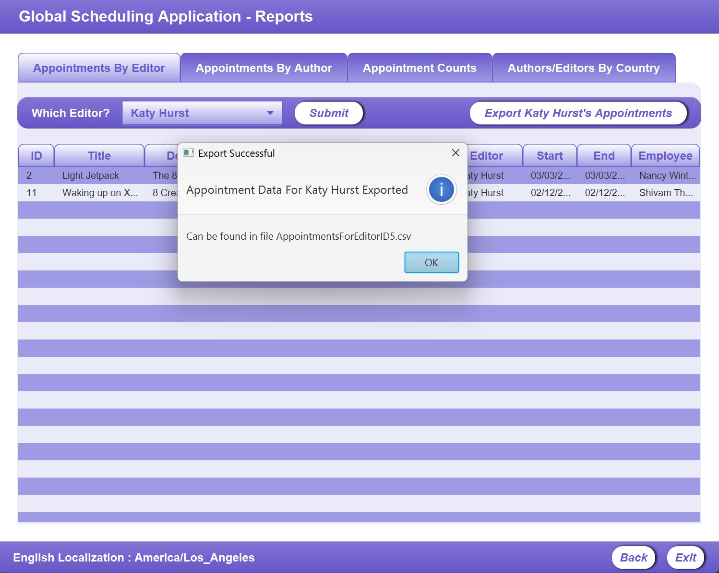This screenshot has width=719, height=573.
Task: Select the Appointments By Editor tab
Action: tap(99, 68)
